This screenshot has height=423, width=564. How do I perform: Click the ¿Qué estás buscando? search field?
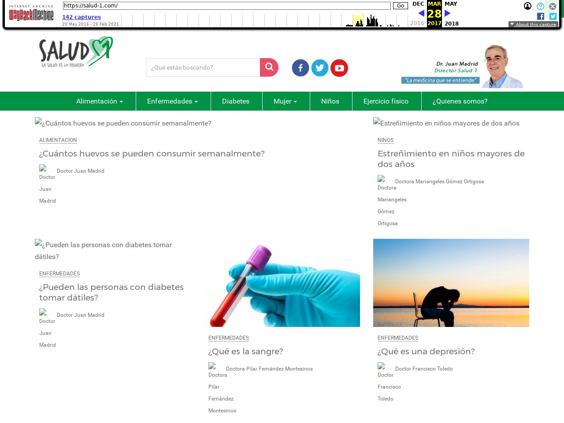click(203, 67)
